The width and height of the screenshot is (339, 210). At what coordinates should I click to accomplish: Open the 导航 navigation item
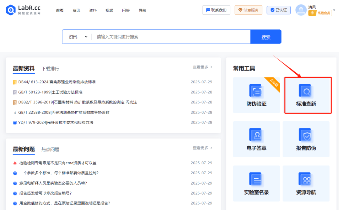[142, 10]
